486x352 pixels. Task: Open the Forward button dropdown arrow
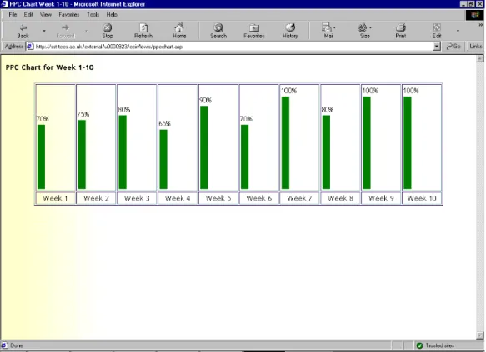[86, 31]
